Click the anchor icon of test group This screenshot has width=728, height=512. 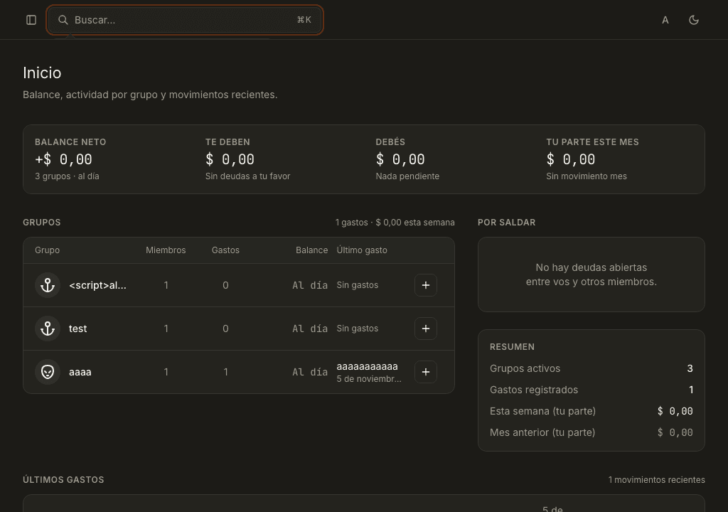click(x=48, y=329)
